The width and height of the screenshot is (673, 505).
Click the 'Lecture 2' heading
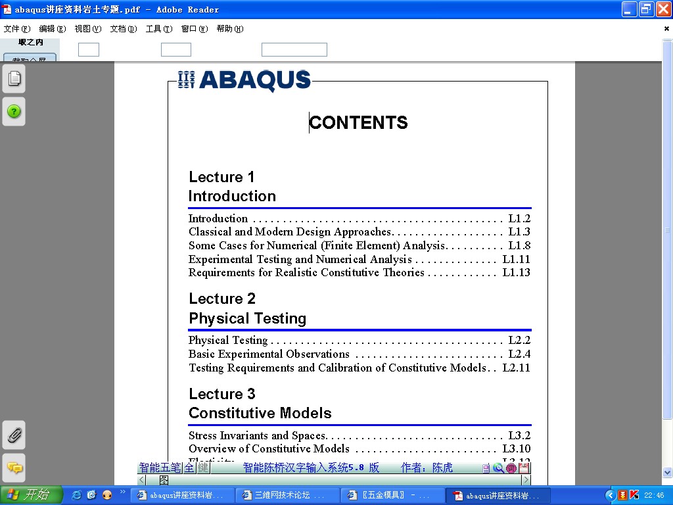pyautogui.click(x=222, y=299)
